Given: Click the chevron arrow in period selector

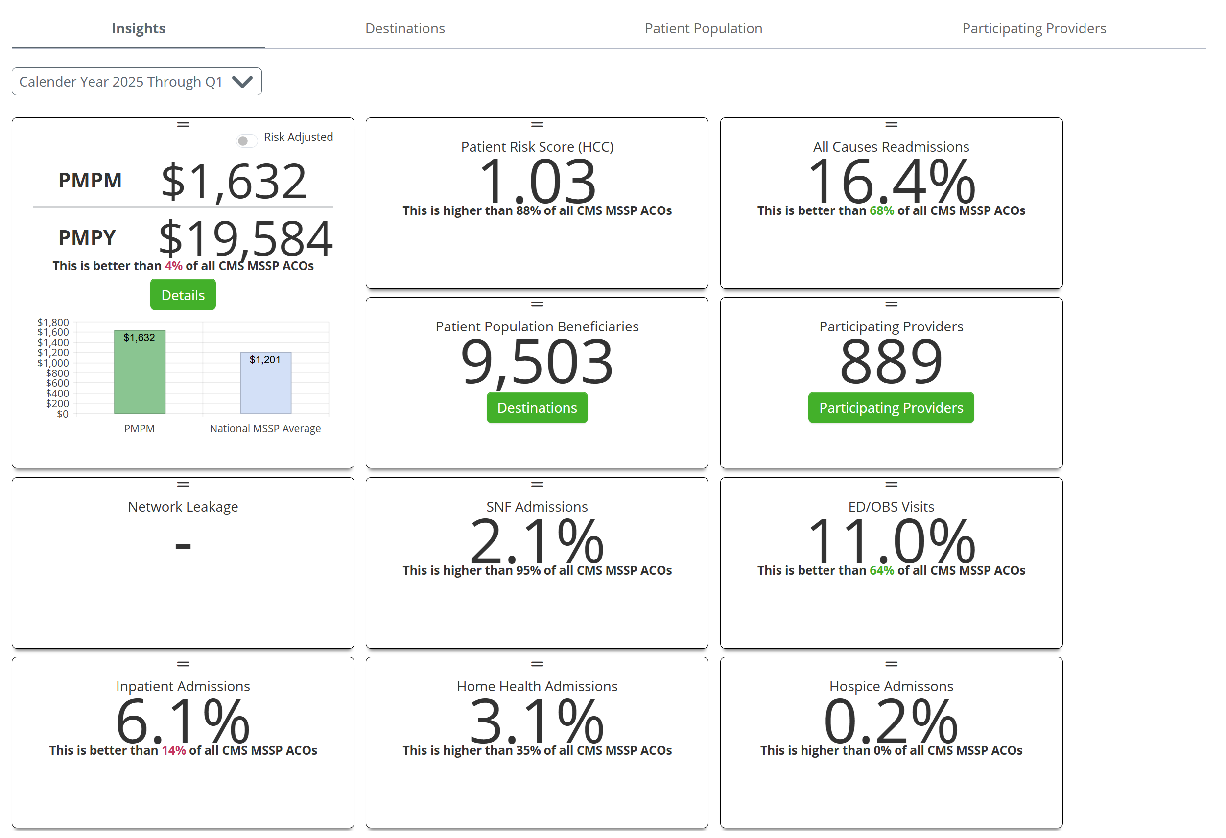Looking at the screenshot, I should [x=242, y=82].
